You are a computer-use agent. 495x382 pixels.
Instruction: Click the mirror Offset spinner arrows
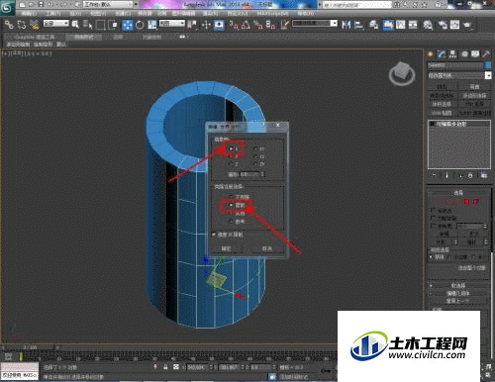coord(263,174)
